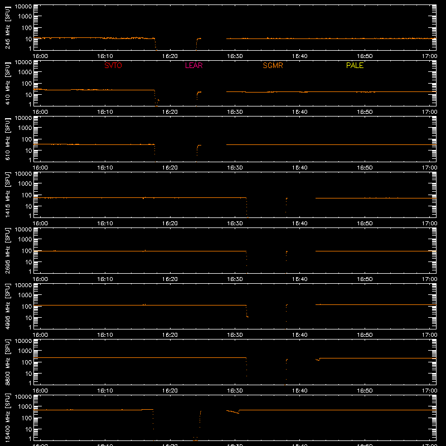Select the 4995 MHz [SFU] axis title

7,306
